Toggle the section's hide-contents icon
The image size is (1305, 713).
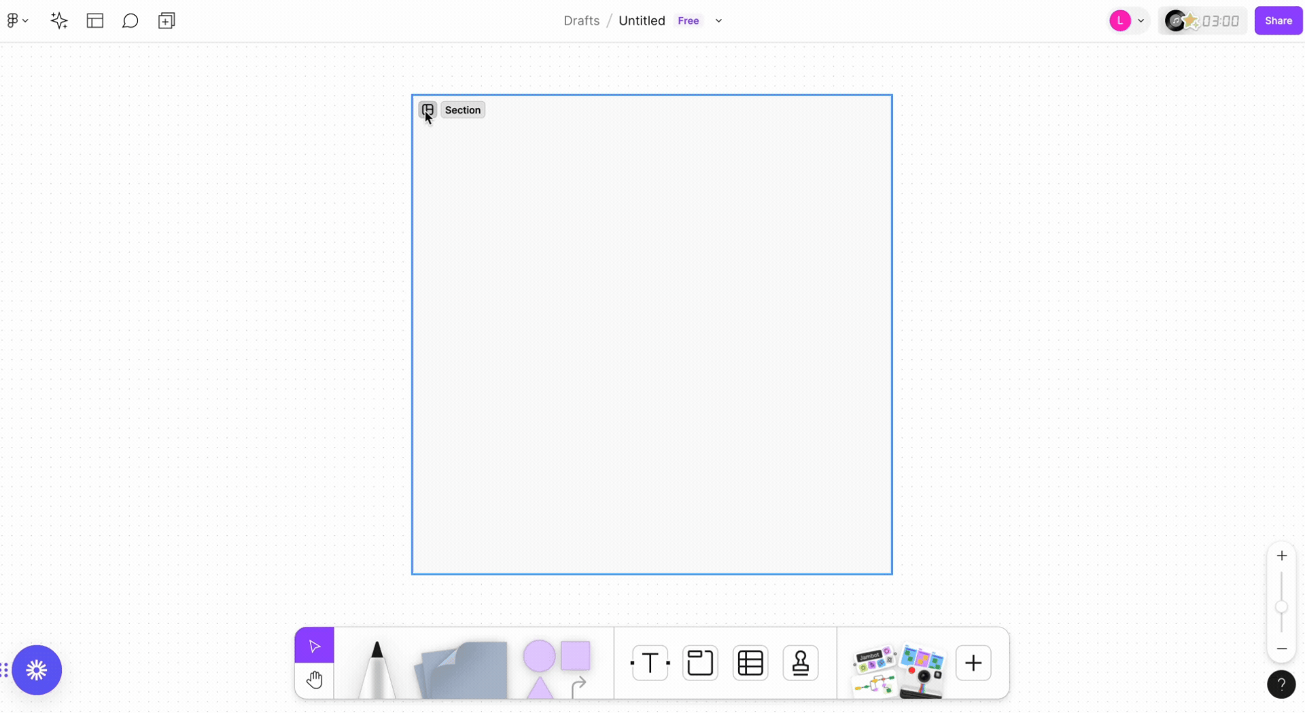click(x=428, y=110)
